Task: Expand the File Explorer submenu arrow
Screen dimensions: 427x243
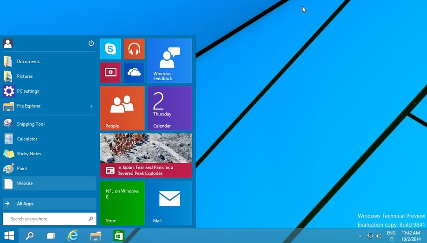Action: point(91,106)
